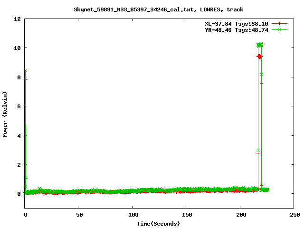
Task: Click the Power (Kelvin) axis label
Action: [x=5, y=114]
